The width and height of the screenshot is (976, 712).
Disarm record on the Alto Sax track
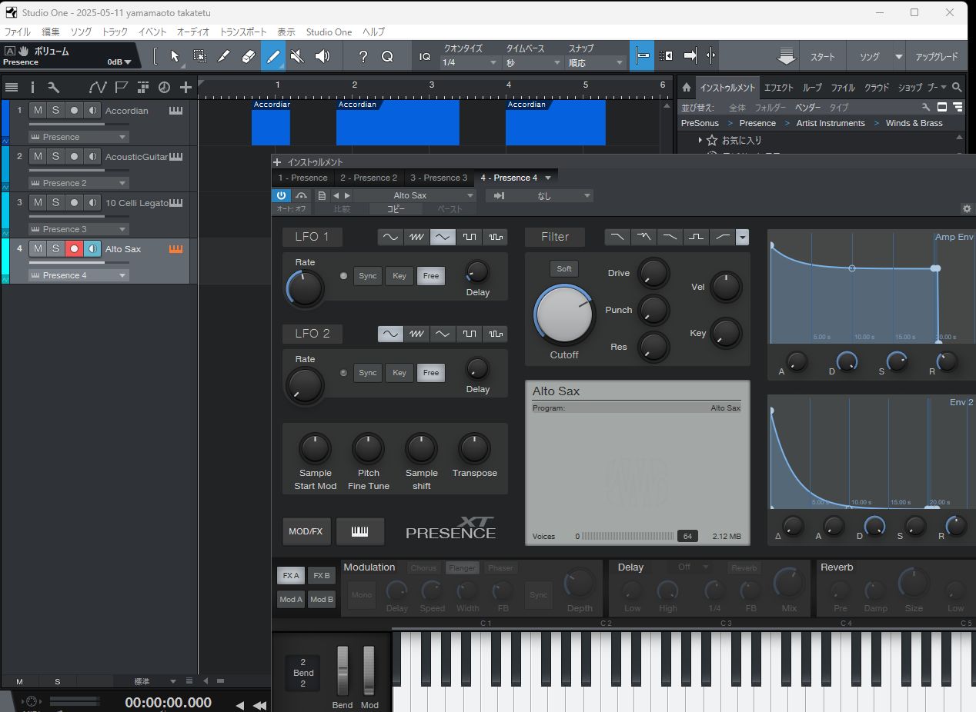[74, 249]
